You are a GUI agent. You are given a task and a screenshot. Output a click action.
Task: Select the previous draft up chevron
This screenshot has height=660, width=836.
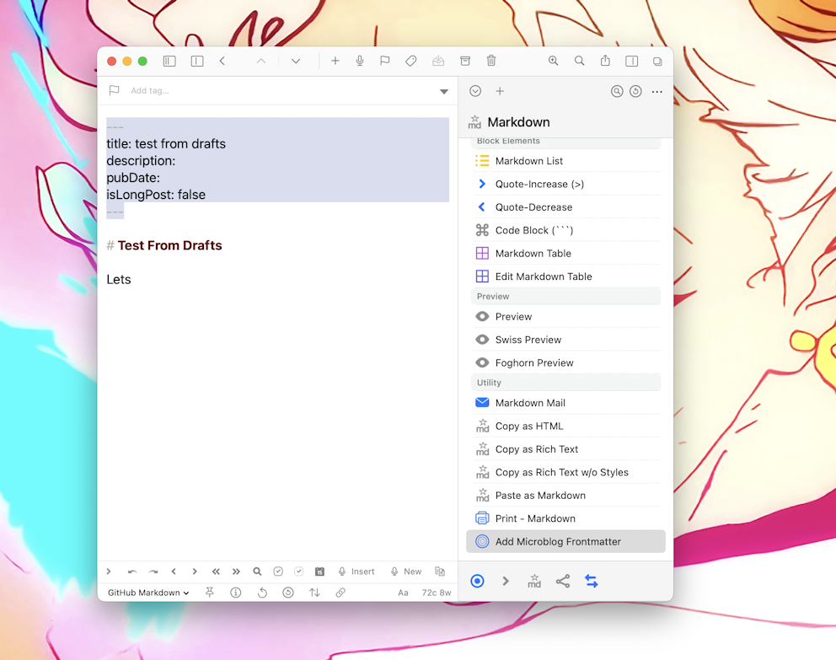pos(261,62)
